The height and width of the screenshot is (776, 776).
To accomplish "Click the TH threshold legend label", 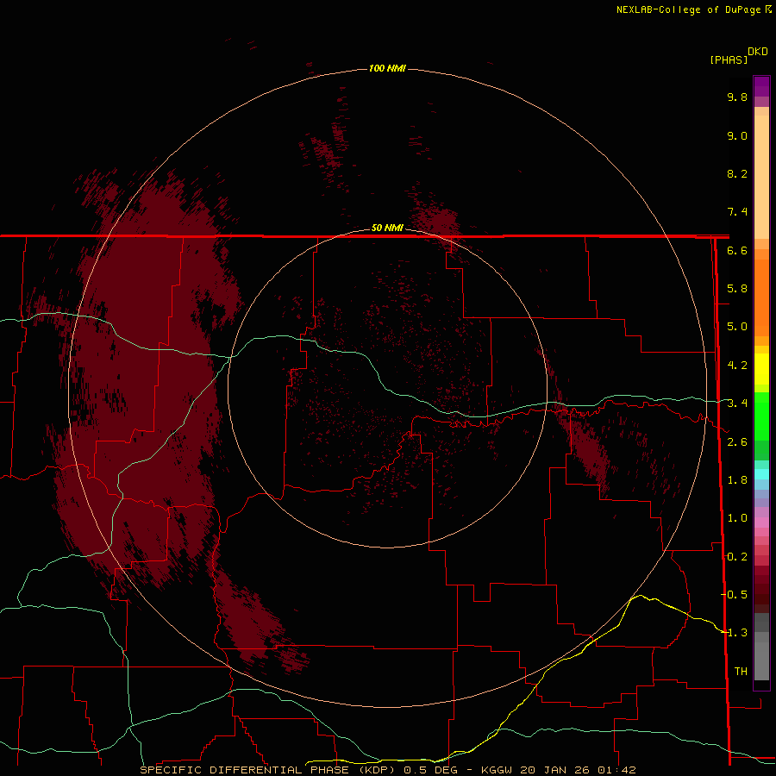I will [x=741, y=671].
